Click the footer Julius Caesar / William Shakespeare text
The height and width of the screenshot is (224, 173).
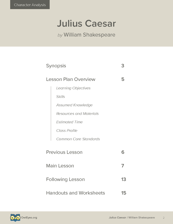132,217
